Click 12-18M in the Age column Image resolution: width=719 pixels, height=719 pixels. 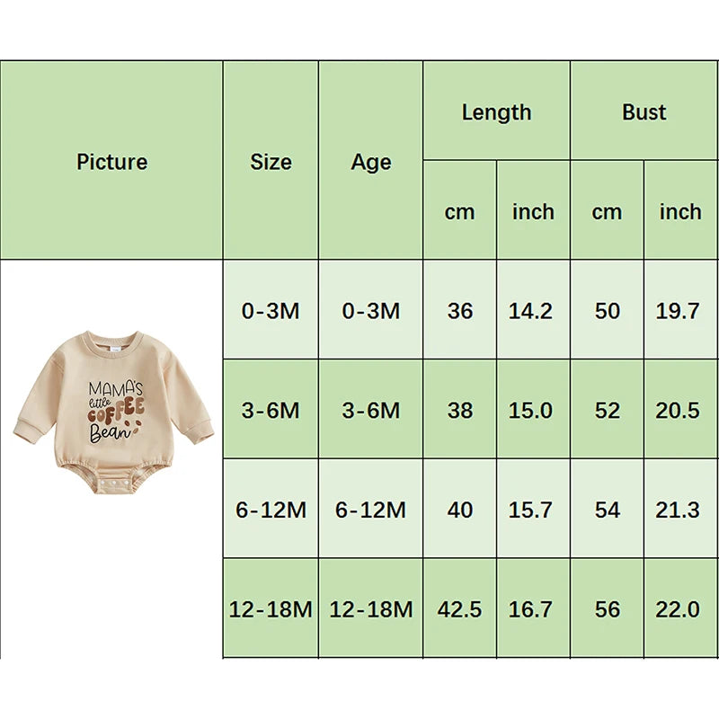(371, 609)
